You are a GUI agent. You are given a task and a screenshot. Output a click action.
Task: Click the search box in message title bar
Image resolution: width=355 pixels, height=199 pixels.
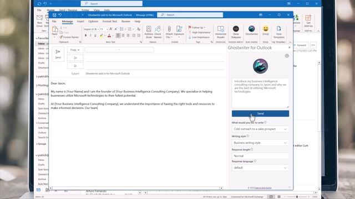190,15
